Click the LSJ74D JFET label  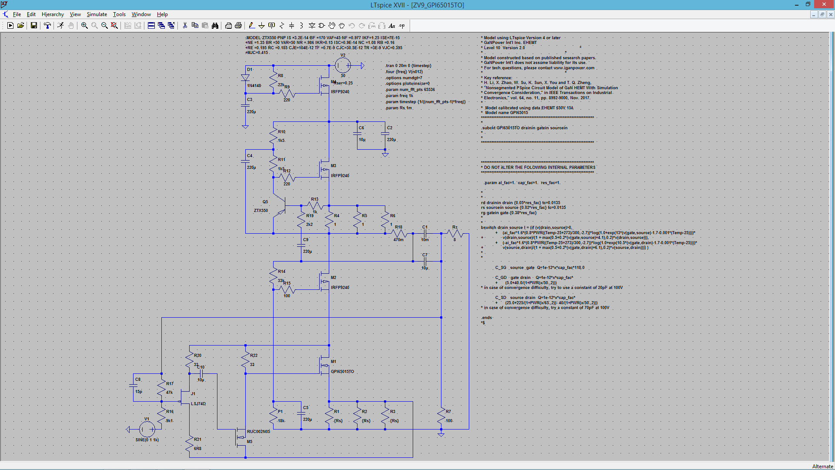click(198, 404)
